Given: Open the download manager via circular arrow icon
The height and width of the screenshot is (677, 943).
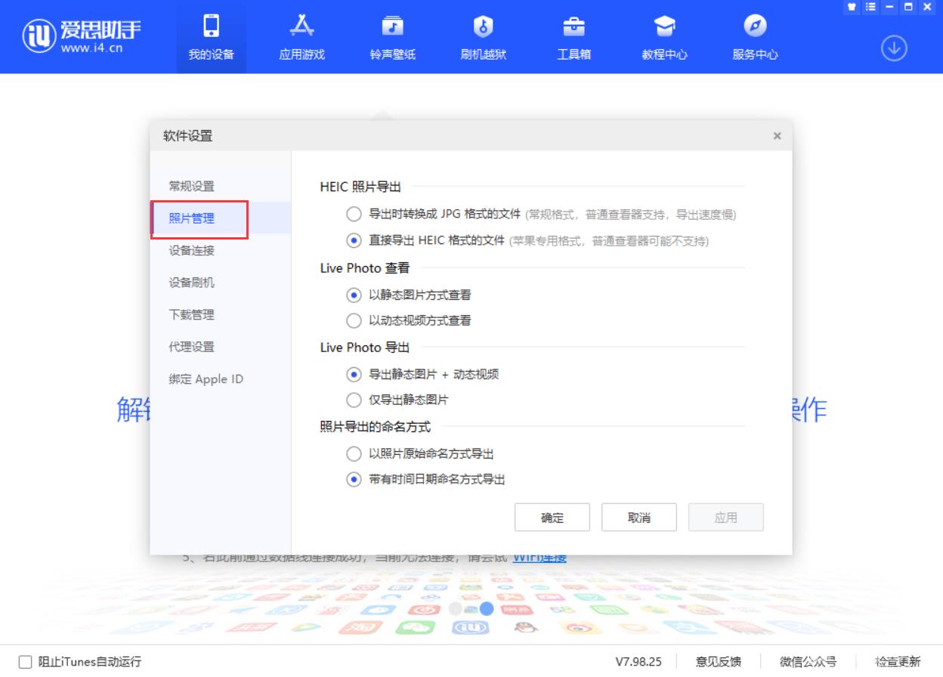Looking at the screenshot, I should tap(894, 47).
